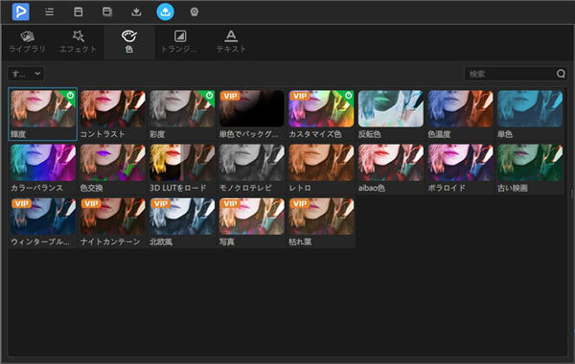Click the search magnifier icon
This screenshot has width=575, height=364.
[561, 74]
